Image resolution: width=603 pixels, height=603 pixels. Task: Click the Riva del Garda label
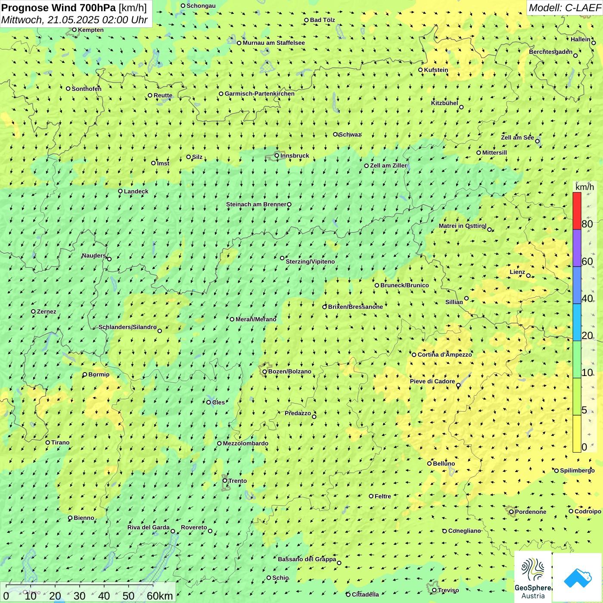pos(149,527)
